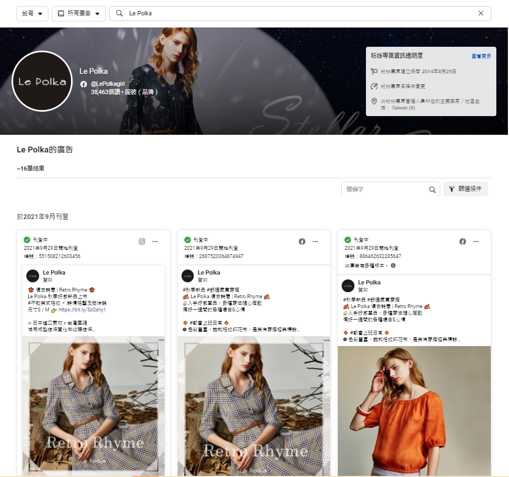Expand the 台灣 country dropdown
The width and height of the screenshot is (509, 477).
32,13
